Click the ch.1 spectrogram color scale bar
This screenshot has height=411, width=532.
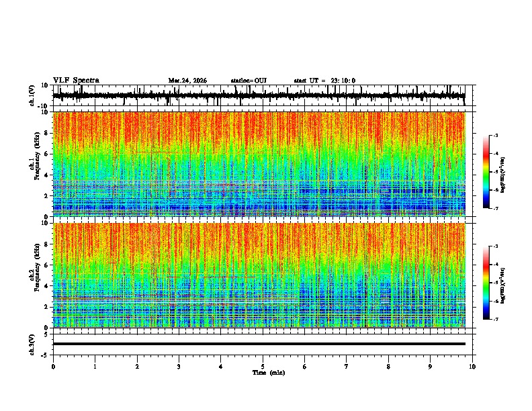(x=486, y=172)
